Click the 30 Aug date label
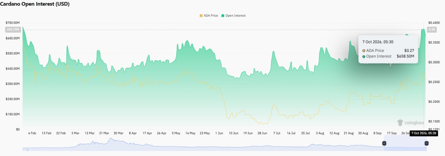 [x=363, y=133]
